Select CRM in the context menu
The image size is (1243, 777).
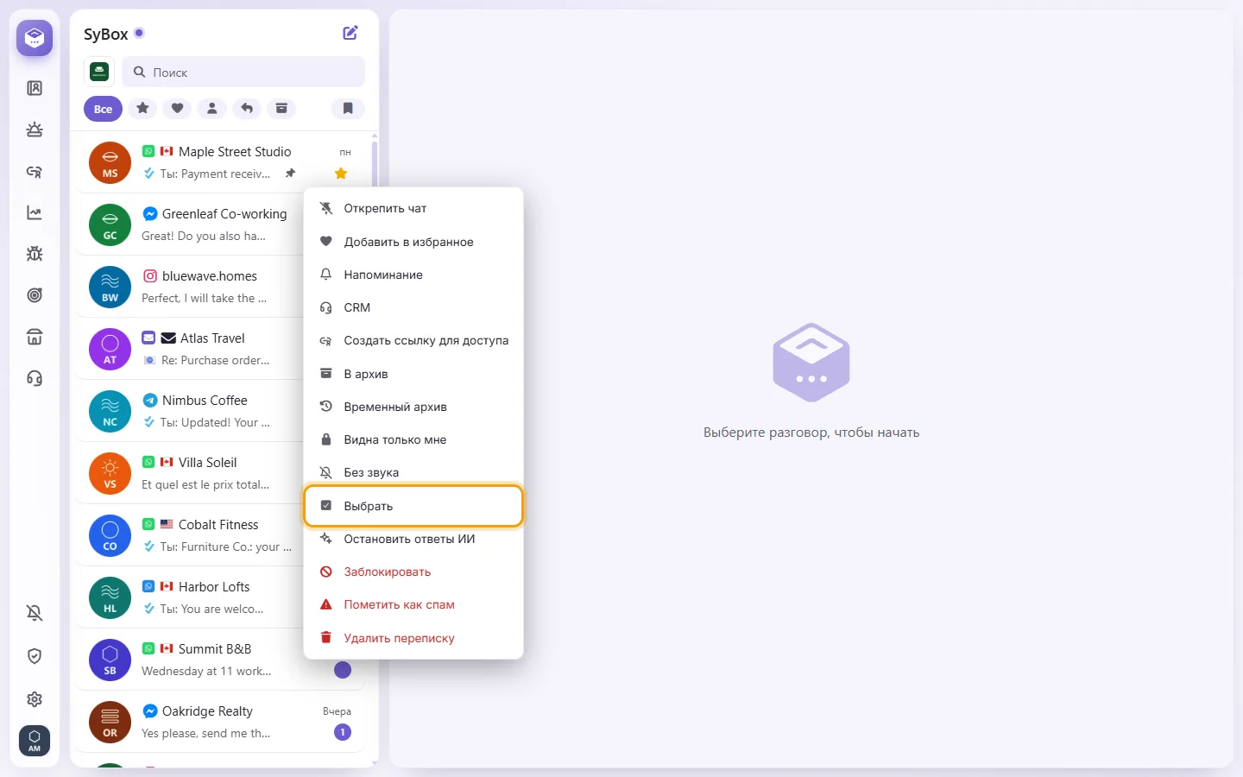pyautogui.click(x=413, y=307)
